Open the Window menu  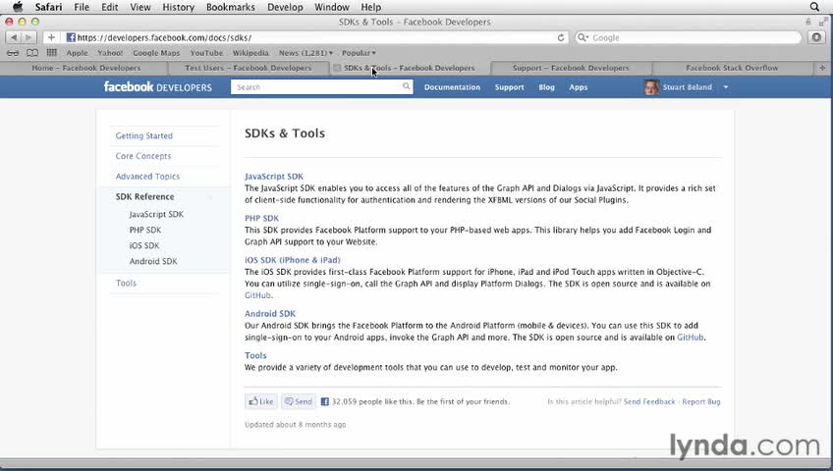tap(331, 7)
